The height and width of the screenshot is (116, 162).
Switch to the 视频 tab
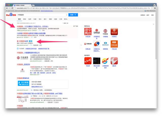pyautogui.click(x=50, y=19)
